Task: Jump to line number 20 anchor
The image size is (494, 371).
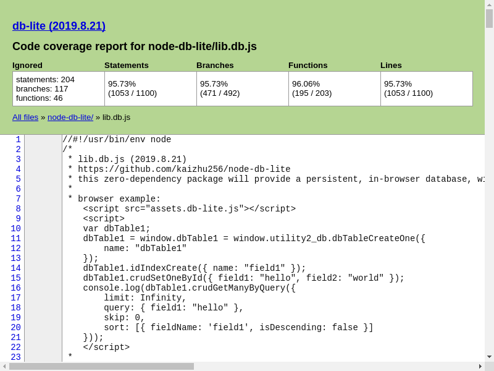Action: (x=15, y=327)
